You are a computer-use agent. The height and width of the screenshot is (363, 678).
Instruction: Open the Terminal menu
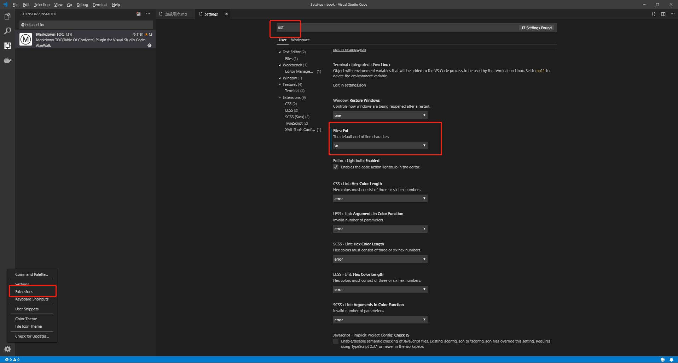coord(100,5)
